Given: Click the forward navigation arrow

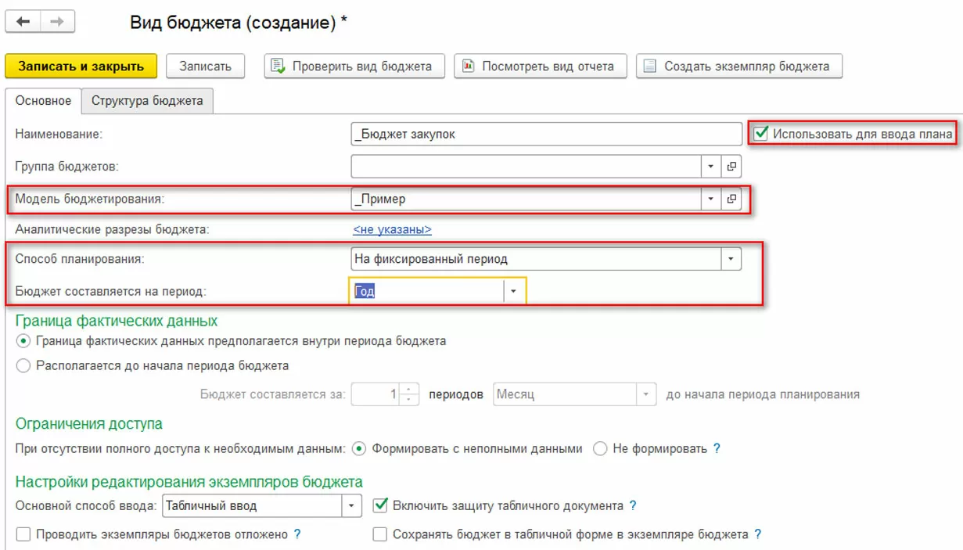Looking at the screenshot, I should (57, 22).
